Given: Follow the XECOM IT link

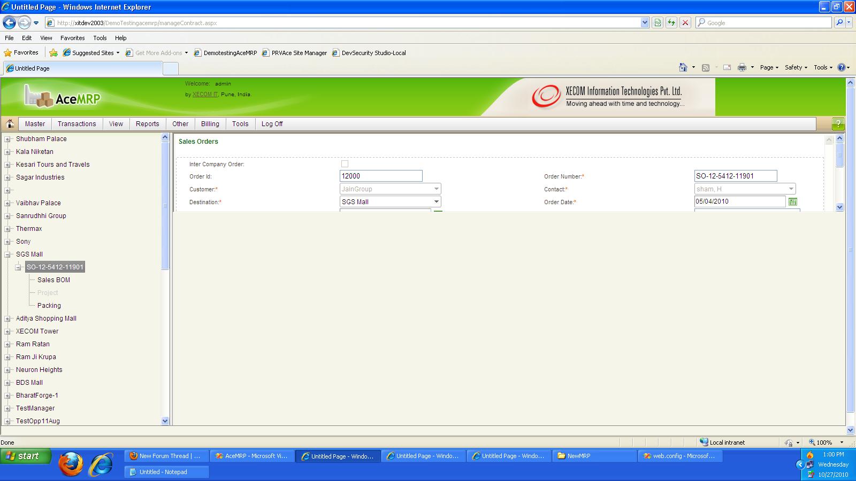Looking at the screenshot, I should click(x=205, y=95).
